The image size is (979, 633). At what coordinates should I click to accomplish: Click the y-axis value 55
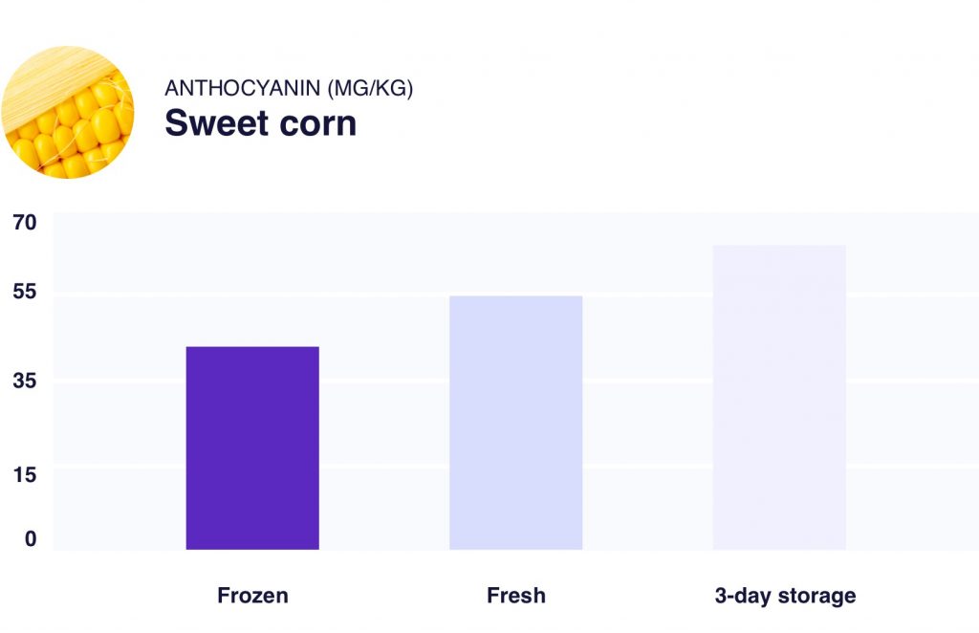[x=24, y=292]
